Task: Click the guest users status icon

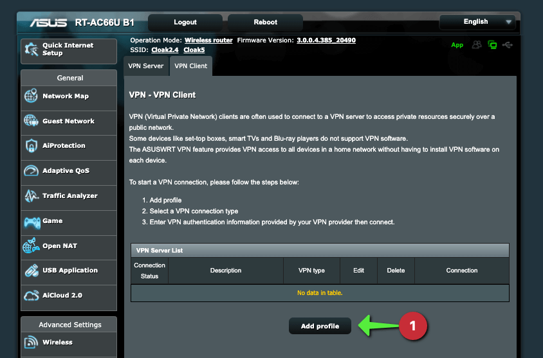Action: click(477, 44)
